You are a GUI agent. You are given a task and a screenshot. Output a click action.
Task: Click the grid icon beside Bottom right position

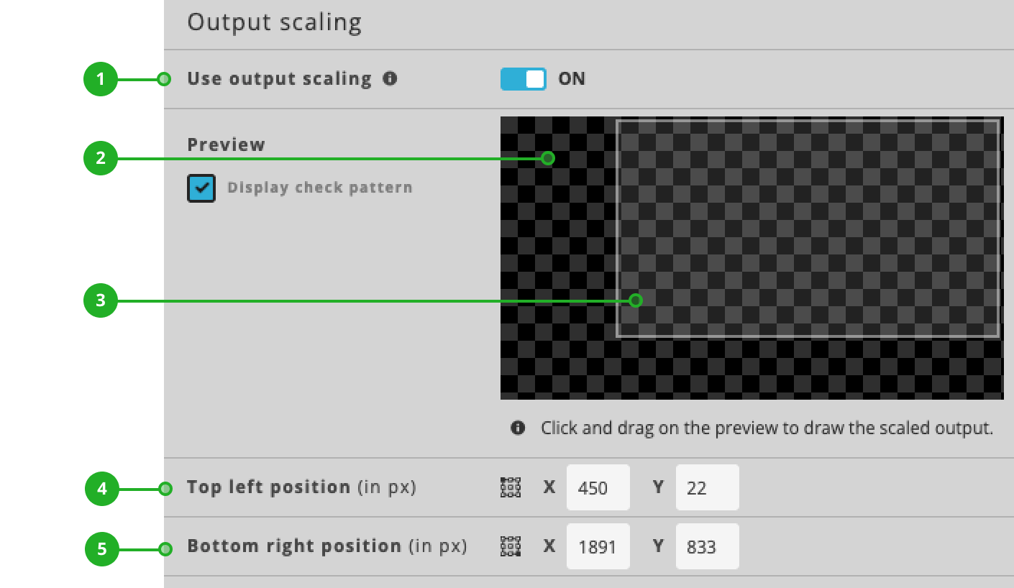pos(509,546)
